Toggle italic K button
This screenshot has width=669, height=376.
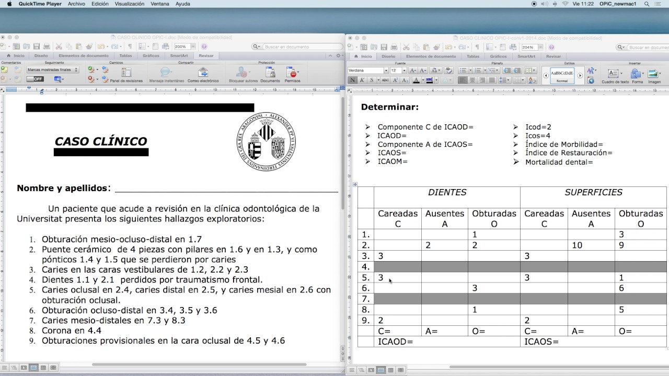tap(362, 80)
